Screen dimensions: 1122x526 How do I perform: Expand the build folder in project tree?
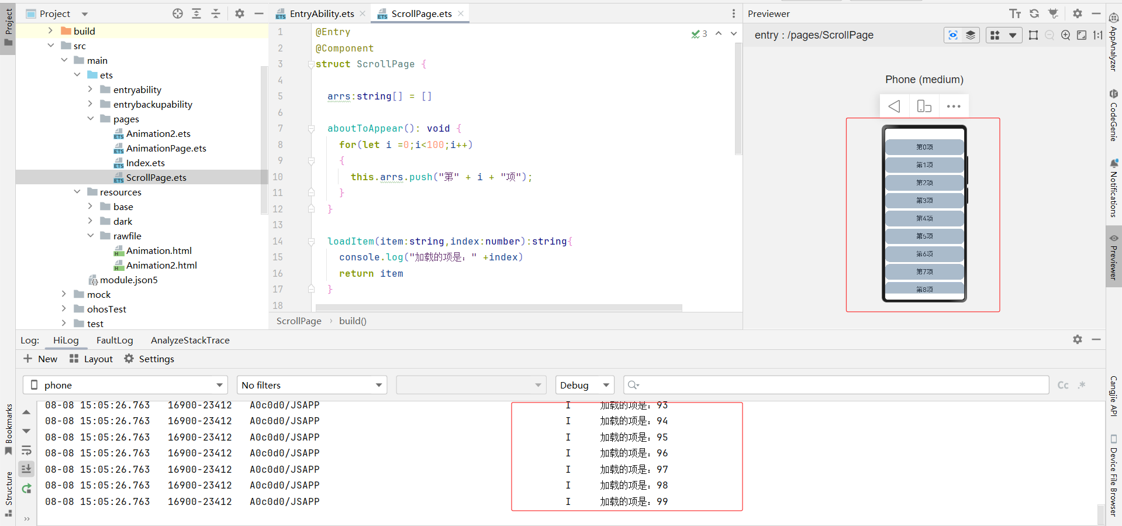point(50,30)
